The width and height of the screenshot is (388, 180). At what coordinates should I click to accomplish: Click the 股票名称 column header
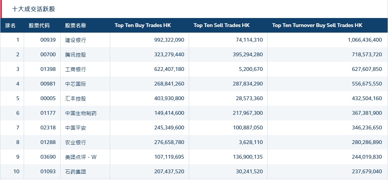coord(76,25)
